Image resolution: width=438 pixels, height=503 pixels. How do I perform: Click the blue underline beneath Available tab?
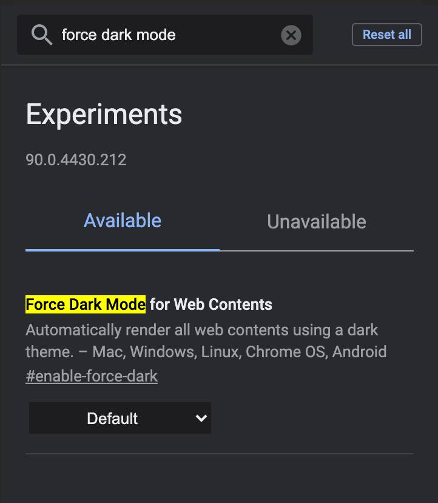[x=123, y=250]
